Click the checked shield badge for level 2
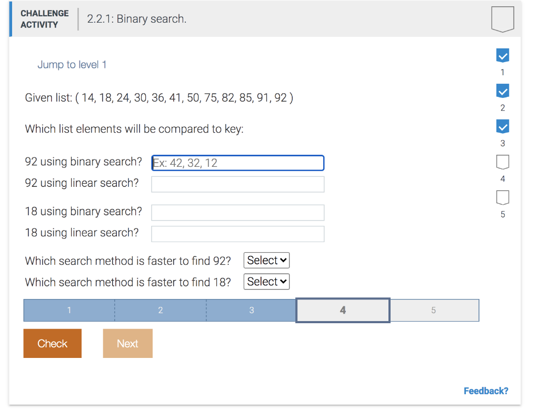 pyautogui.click(x=502, y=91)
